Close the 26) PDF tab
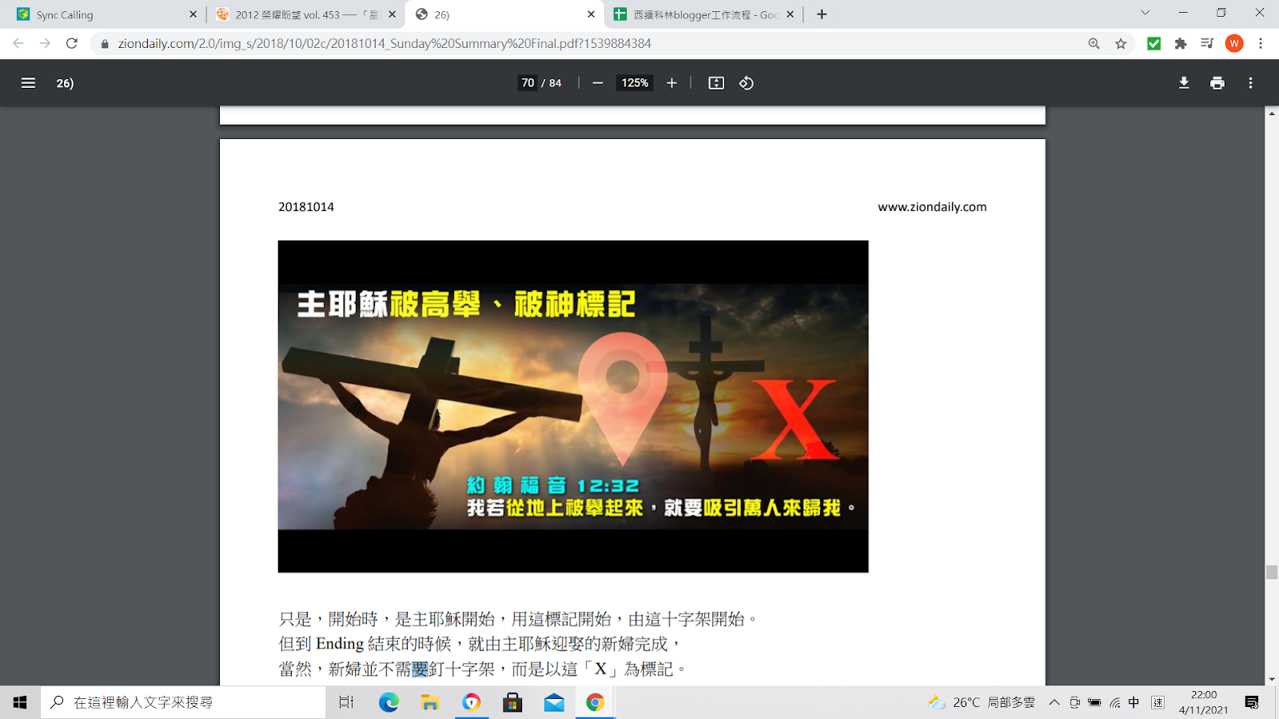Screen dimensions: 1279x719 click(x=591, y=14)
